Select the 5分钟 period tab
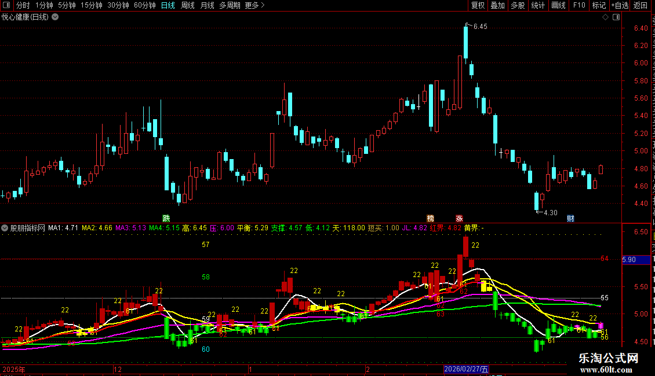Image resolution: width=655 pixels, height=376 pixels. tap(67, 5)
